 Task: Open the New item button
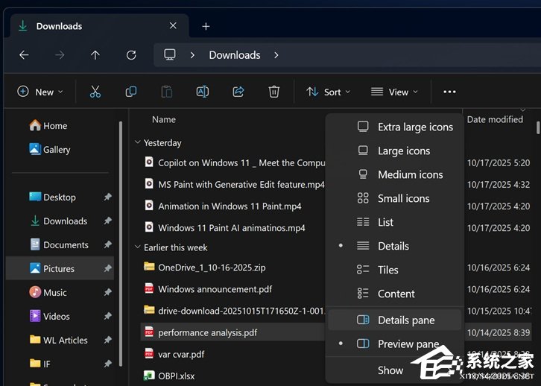click(40, 92)
